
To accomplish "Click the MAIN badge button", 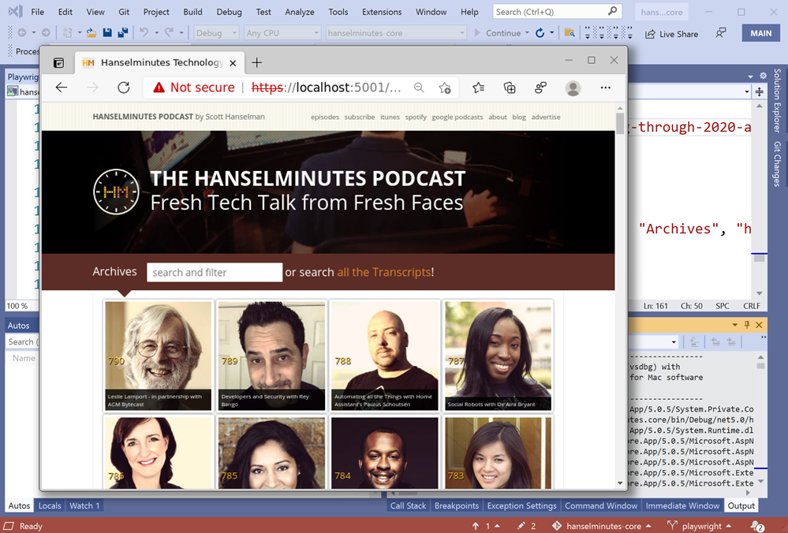I will [761, 33].
